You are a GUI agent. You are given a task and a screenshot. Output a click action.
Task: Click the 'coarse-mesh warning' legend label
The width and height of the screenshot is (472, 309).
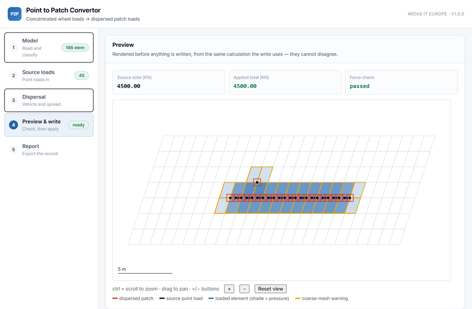pos(325,299)
